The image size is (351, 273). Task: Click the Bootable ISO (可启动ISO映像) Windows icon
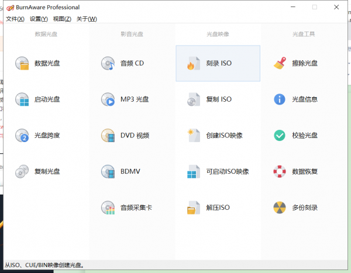194,172
